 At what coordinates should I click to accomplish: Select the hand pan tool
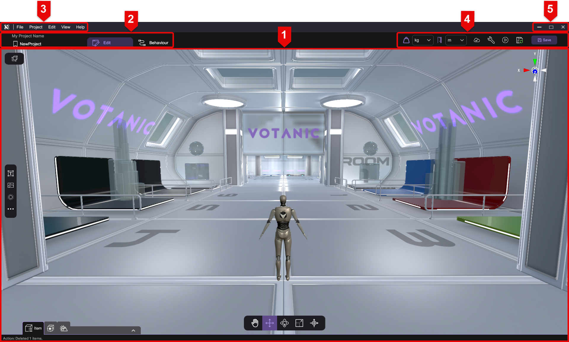pos(255,323)
